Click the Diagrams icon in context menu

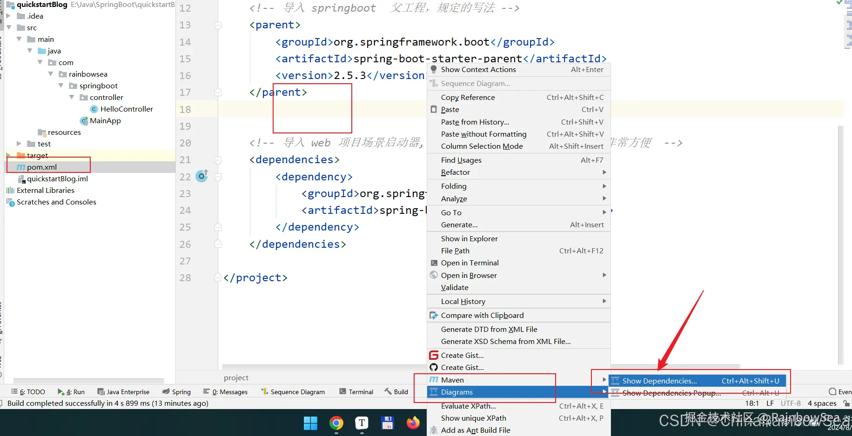click(434, 392)
